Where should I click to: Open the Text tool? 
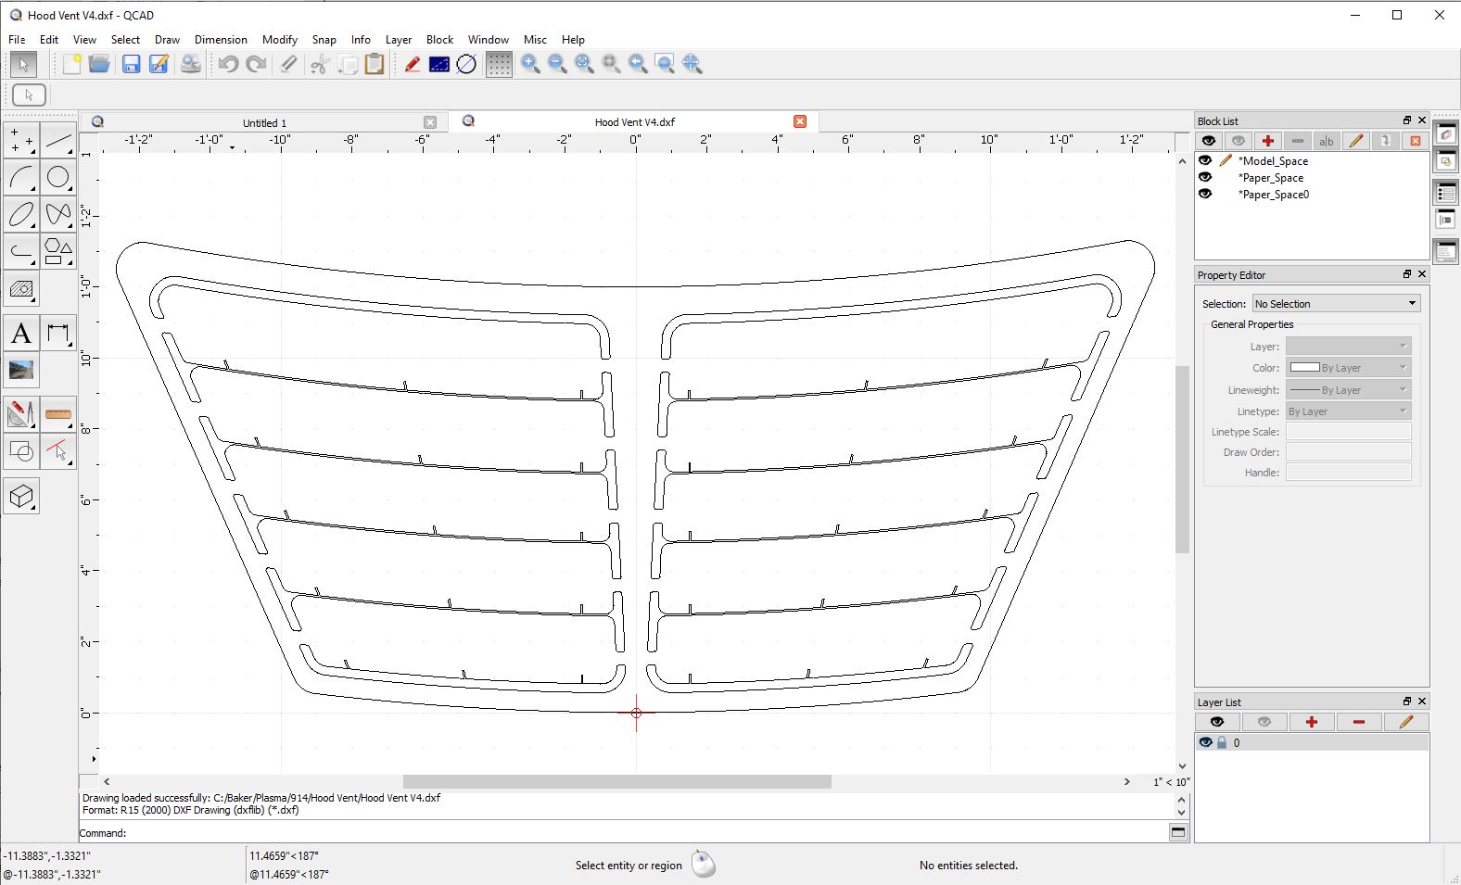[21, 334]
